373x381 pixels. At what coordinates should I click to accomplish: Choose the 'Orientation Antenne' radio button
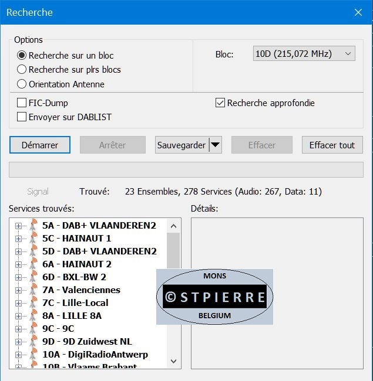coord(22,84)
